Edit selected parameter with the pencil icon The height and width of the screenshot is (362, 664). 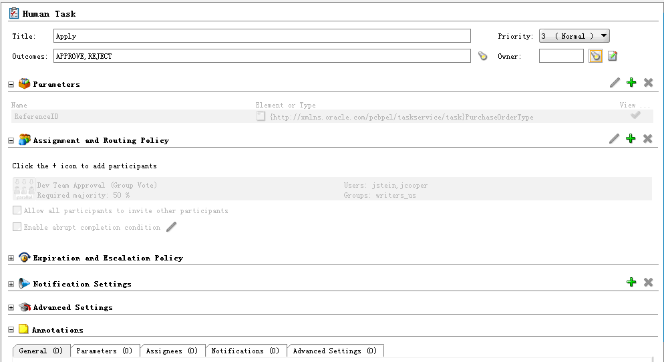coord(615,83)
